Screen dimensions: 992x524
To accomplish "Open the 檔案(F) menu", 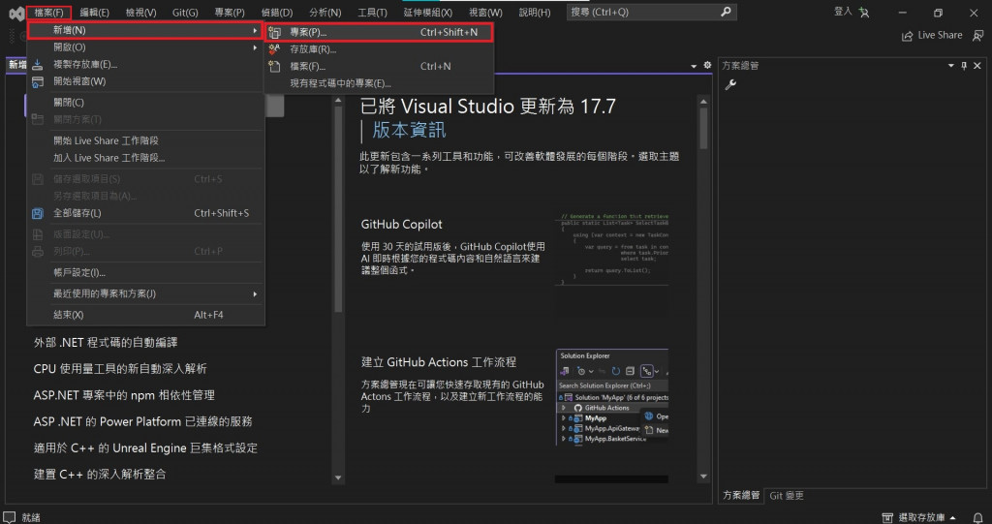I will tap(48, 13).
